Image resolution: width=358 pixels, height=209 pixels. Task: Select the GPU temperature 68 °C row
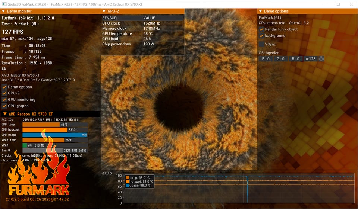[143, 34]
